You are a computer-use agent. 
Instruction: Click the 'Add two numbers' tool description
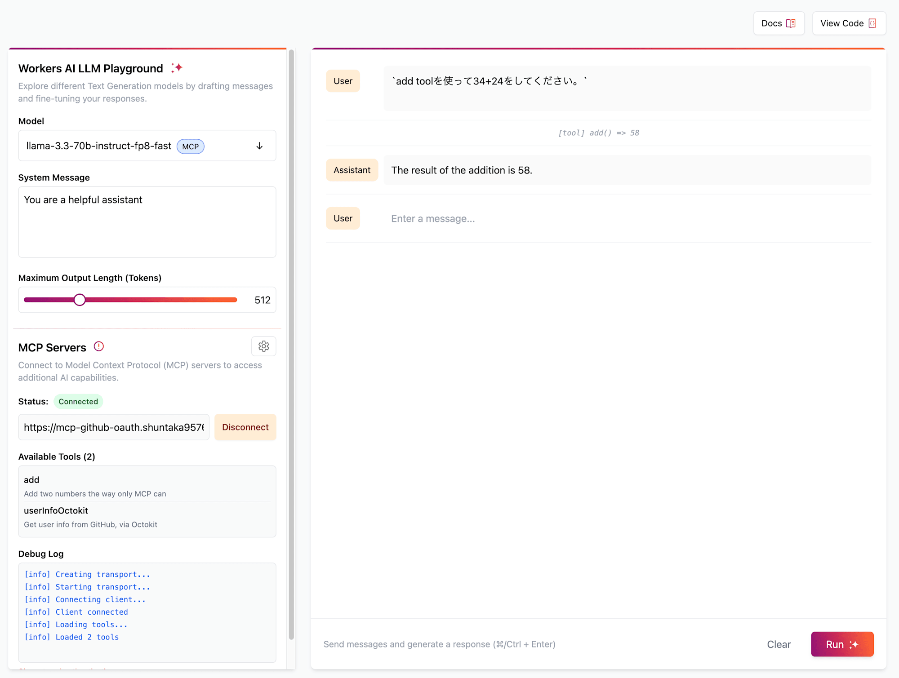point(95,494)
